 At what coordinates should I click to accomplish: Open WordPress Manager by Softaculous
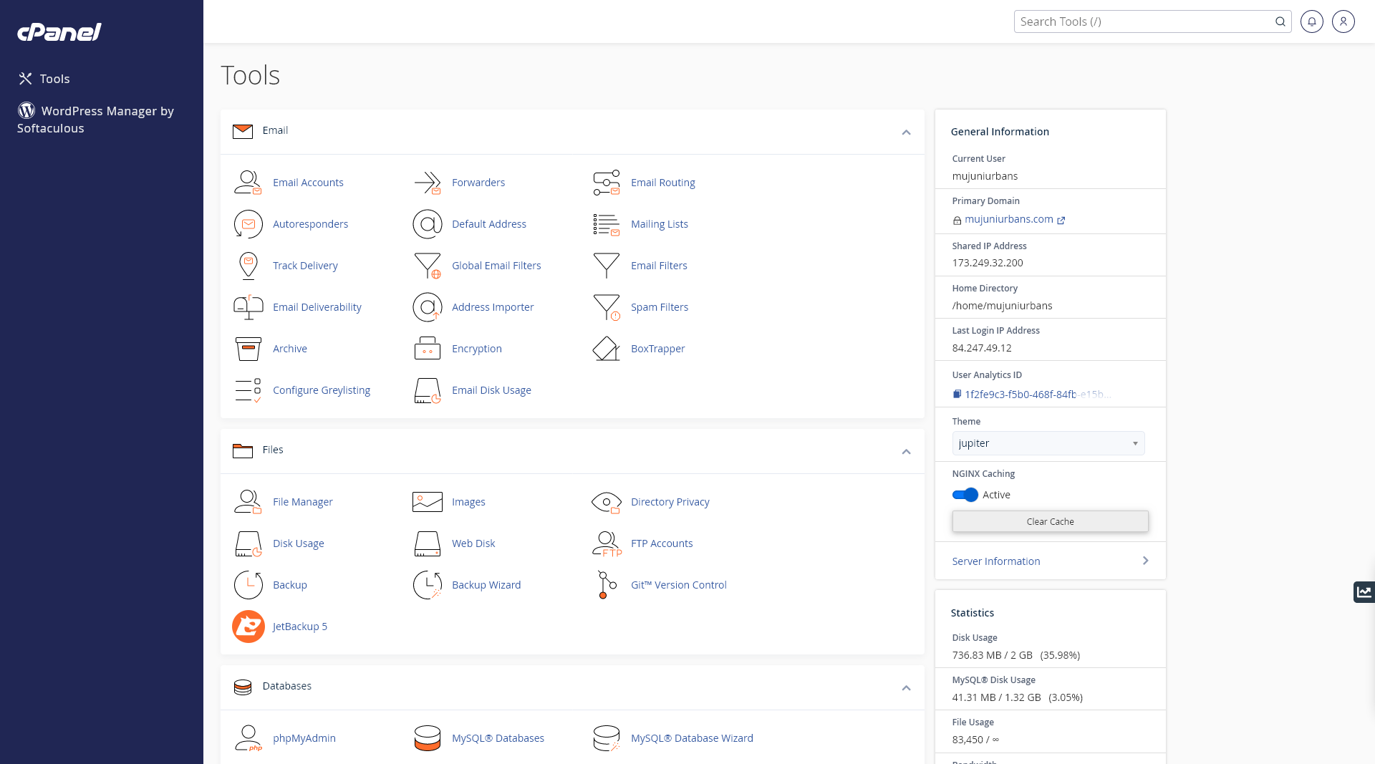(x=95, y=120)
